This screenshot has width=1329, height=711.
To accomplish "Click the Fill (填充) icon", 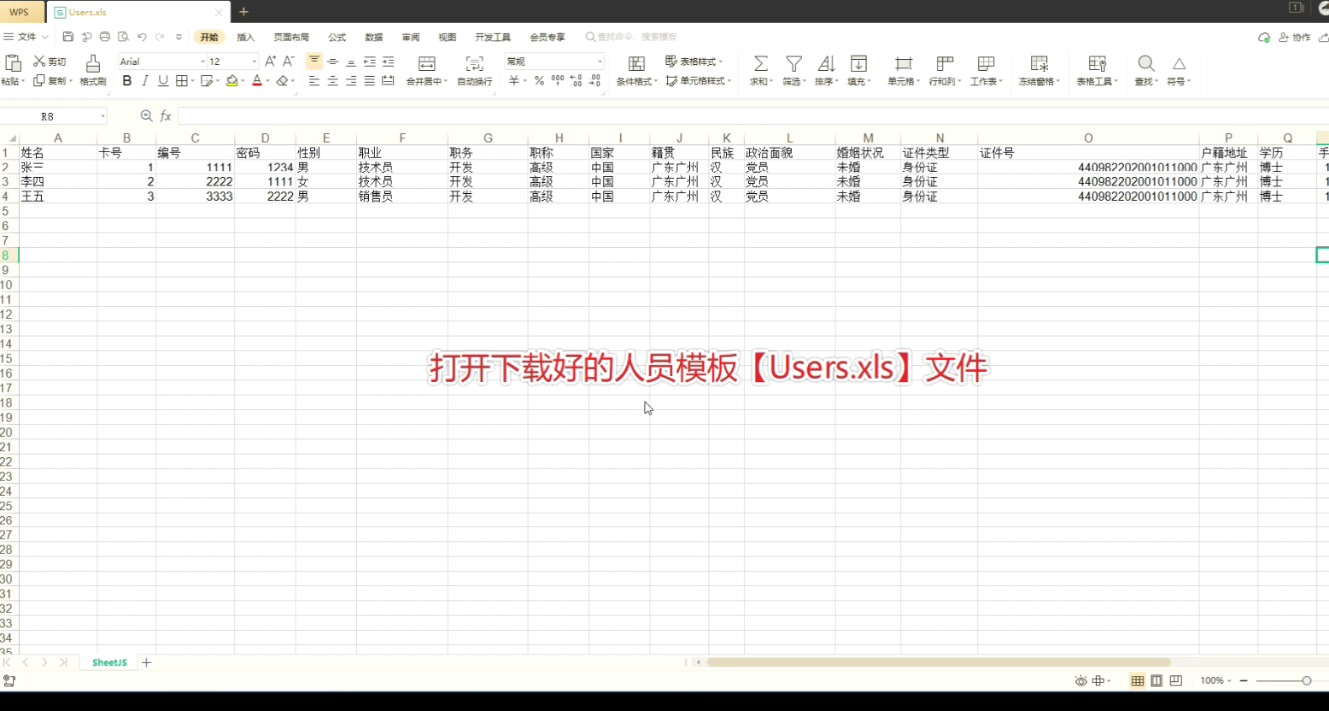I will [x=858, y=64].
